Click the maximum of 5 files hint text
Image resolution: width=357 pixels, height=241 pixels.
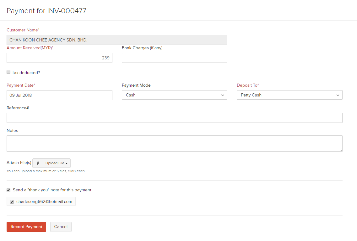[x=46, y=171]
